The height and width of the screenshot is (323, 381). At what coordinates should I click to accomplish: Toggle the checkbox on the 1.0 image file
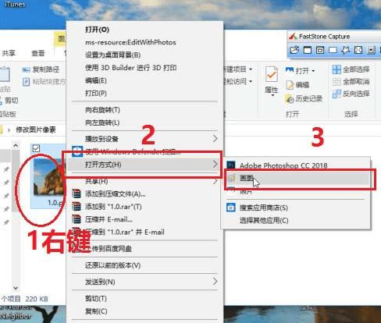pos(36,148)
